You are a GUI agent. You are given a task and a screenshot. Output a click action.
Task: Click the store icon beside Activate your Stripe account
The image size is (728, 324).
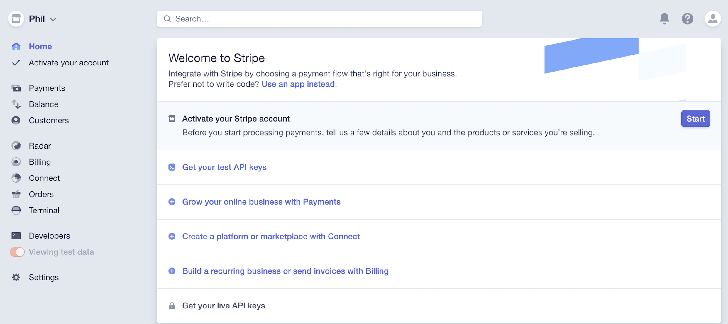click(172, 119)
